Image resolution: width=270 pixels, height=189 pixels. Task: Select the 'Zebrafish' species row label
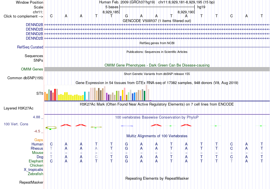coord(35,174)
